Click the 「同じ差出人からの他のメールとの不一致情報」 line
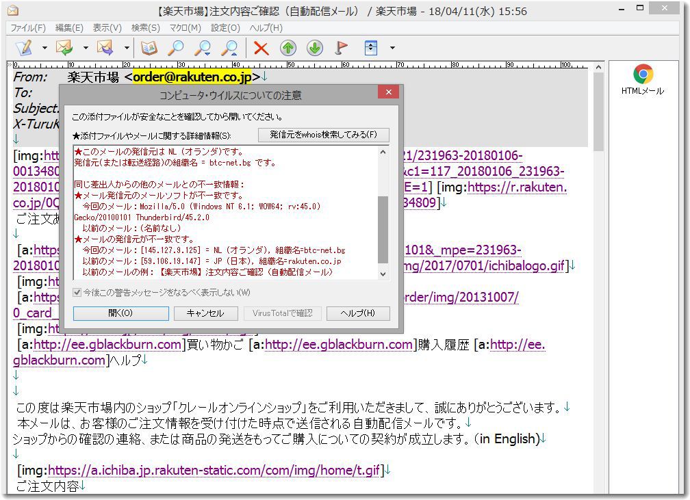This screenshot has width=690, height=500. (x=159, y=185)
